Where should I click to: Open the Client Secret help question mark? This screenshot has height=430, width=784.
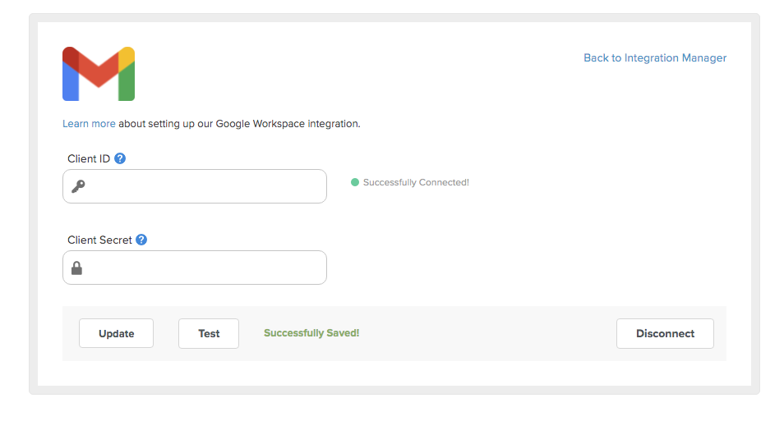[141, 240]
